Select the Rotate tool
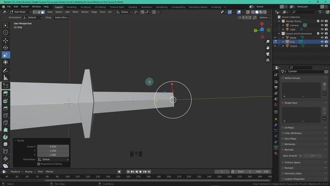 [x=6, y=48]
